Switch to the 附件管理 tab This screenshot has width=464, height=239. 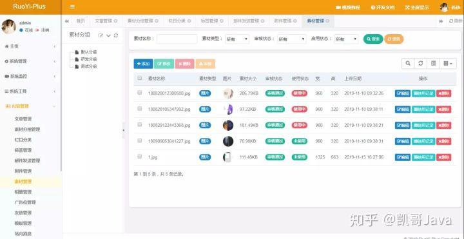point(283,21)
